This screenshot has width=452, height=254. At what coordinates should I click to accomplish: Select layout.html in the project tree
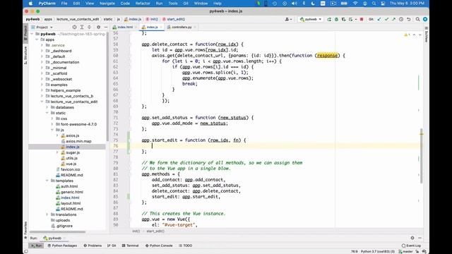coord(71,203)
